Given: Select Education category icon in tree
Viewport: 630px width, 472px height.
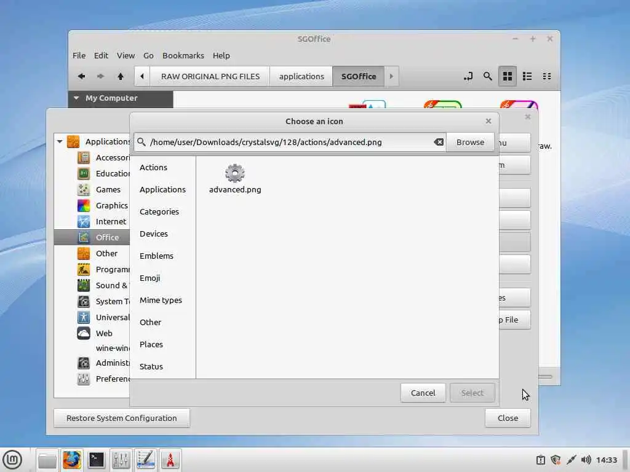Looking at the screenshot, I should [84, 173].
